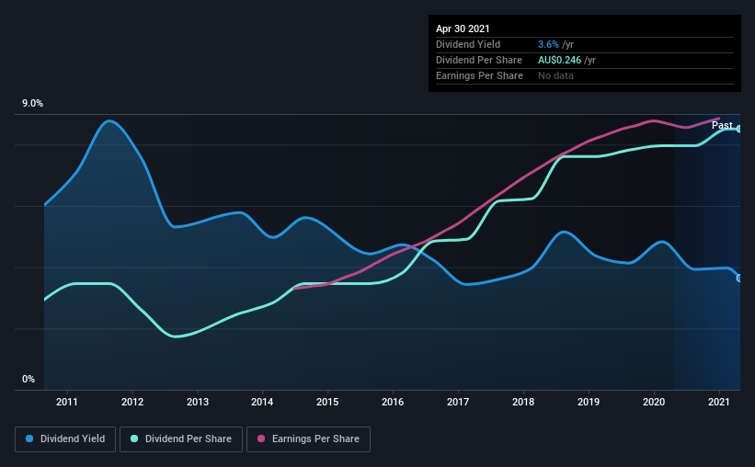Click the 'Dividend Yield' row label in tooltip
Image resolution: width=755 pixels, height=467 pixels.
468,44
